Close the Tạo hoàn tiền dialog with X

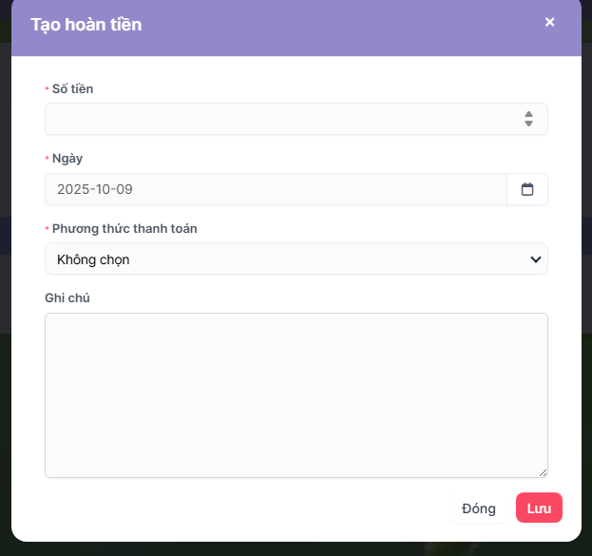tap(549, 22)
